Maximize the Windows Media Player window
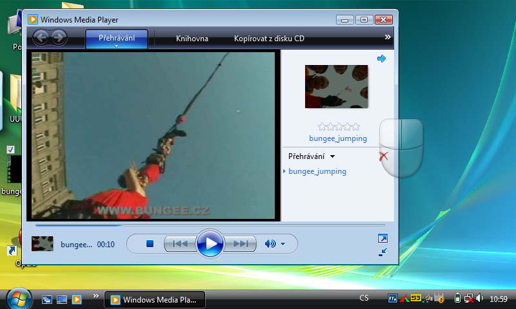 (364, 20)
